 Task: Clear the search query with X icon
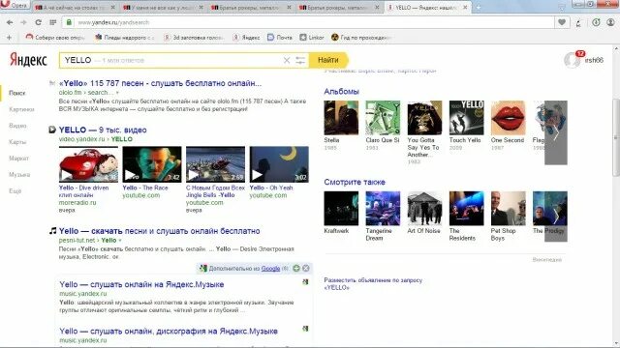point(287,60)
